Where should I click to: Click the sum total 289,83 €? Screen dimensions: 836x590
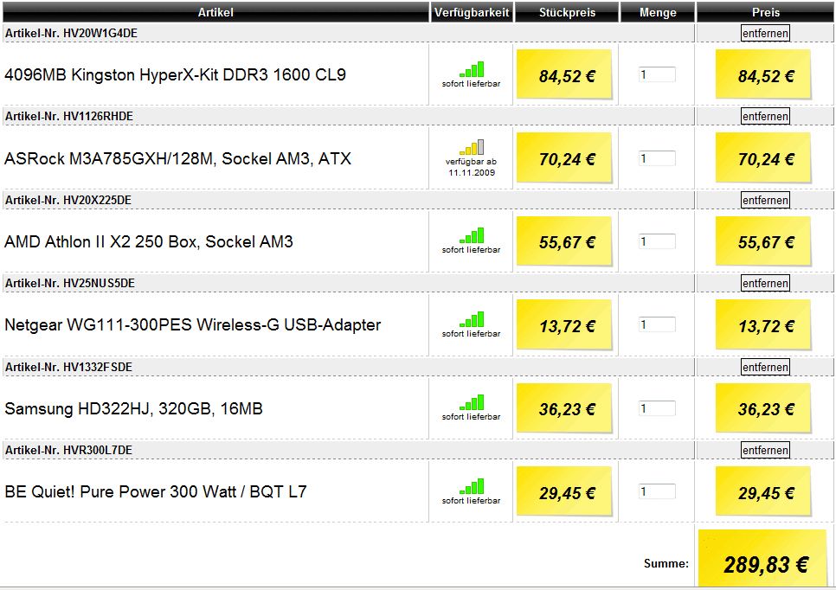[x=763, y=558]
